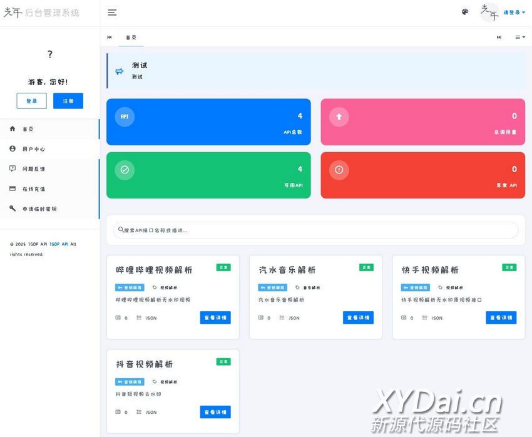The width and height of the screenshot is (532, 437).
Task: Focus the API search input field
Action: (315, 230)
